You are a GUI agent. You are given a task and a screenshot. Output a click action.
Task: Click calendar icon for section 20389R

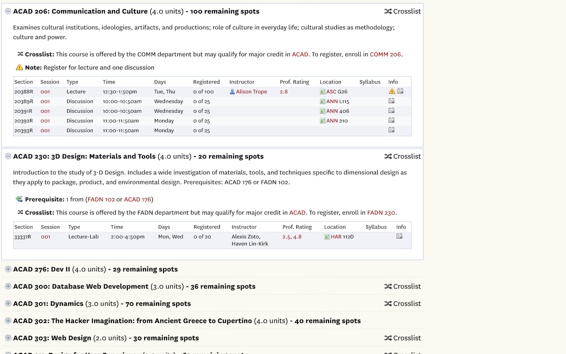[x=391, y=101]
